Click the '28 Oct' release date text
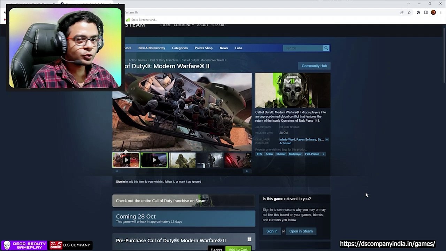Screen dimensions: 446x251 click(283, 133)
